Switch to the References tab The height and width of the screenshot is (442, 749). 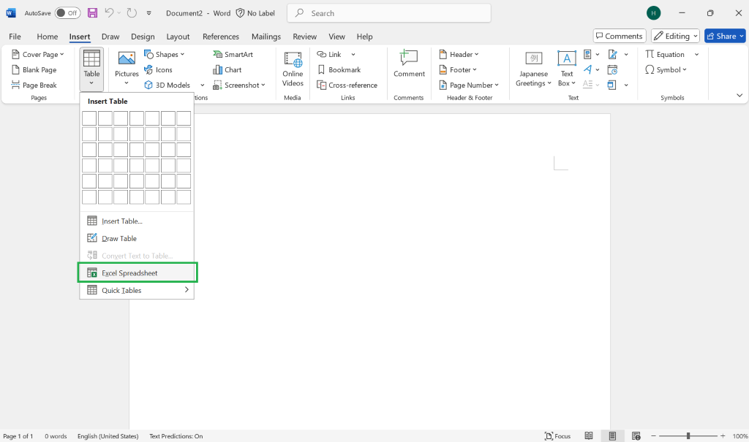221,37
